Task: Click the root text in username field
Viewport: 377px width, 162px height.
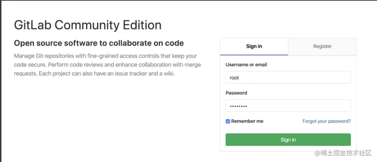Action: (234, 78)
